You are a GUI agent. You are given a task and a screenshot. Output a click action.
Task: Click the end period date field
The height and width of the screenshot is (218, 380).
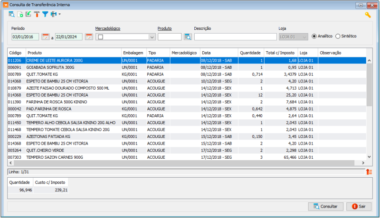click(69, 37)
